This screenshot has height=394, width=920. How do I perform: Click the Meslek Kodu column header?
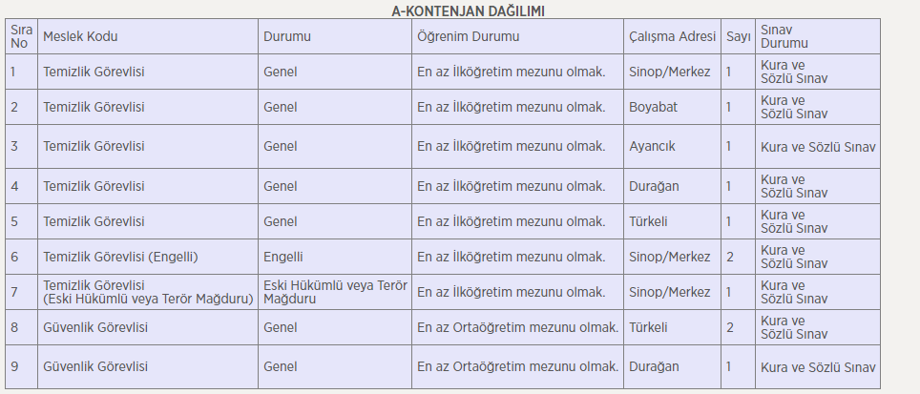click(80, 36)
